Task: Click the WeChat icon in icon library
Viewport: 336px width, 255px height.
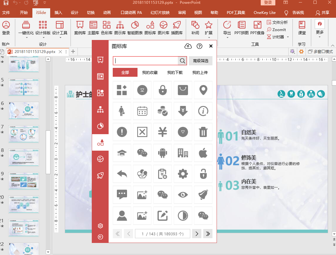Action: 142,153
